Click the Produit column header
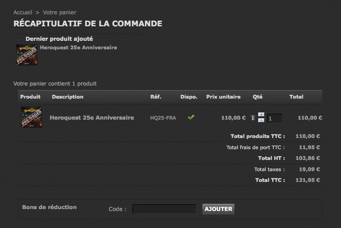Screen dimensions: 341x228 pos(30,97)
